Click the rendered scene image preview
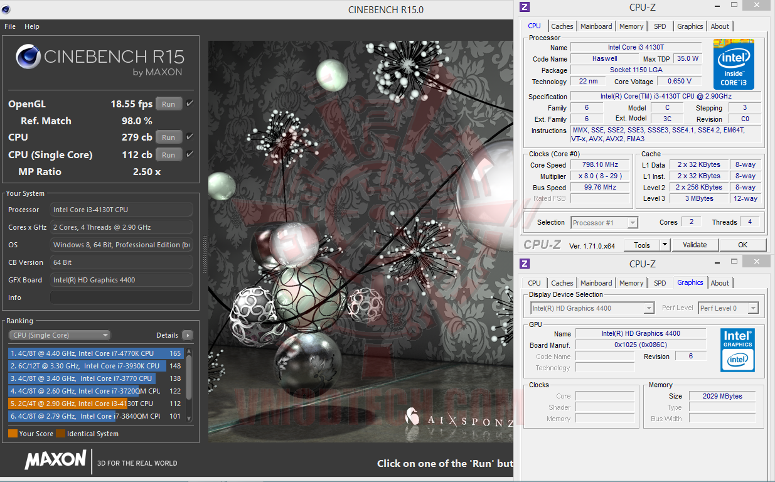 [361, 242]
